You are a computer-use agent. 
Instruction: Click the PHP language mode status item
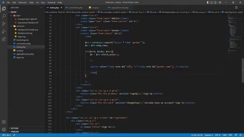230,135
